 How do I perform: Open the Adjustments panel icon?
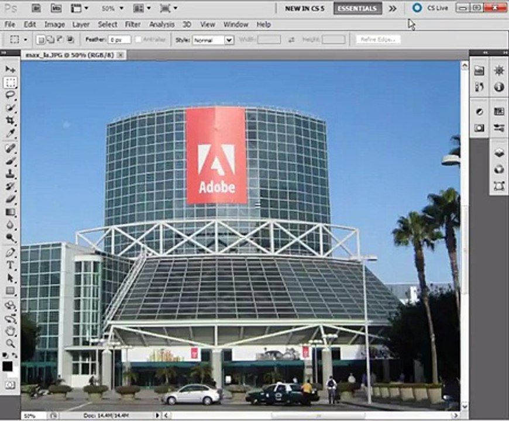pyautogui.click(x=479, y=112)
